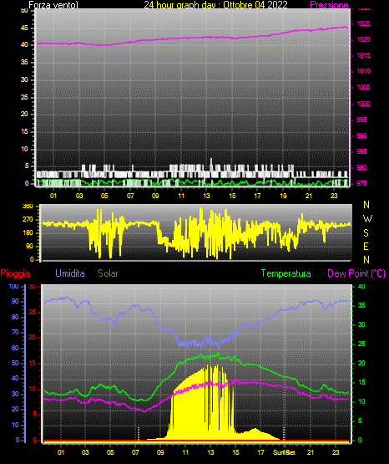Click the 360 value on the wind direction axis
Image resolution: width=389 pixels, height=464 pixels.
(28, 207)
